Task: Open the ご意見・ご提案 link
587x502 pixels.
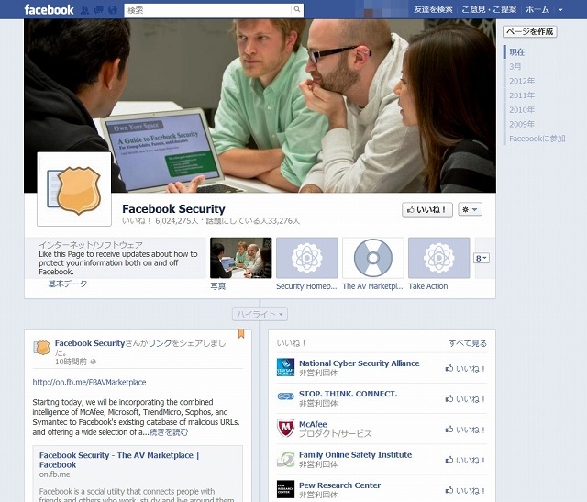Action: pos(489,10)
